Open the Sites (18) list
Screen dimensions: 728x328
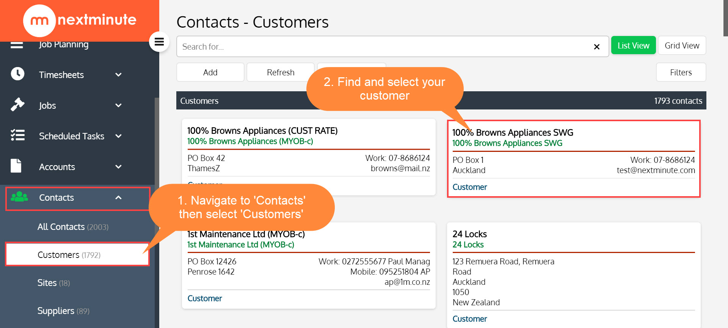tap(53, 283)
